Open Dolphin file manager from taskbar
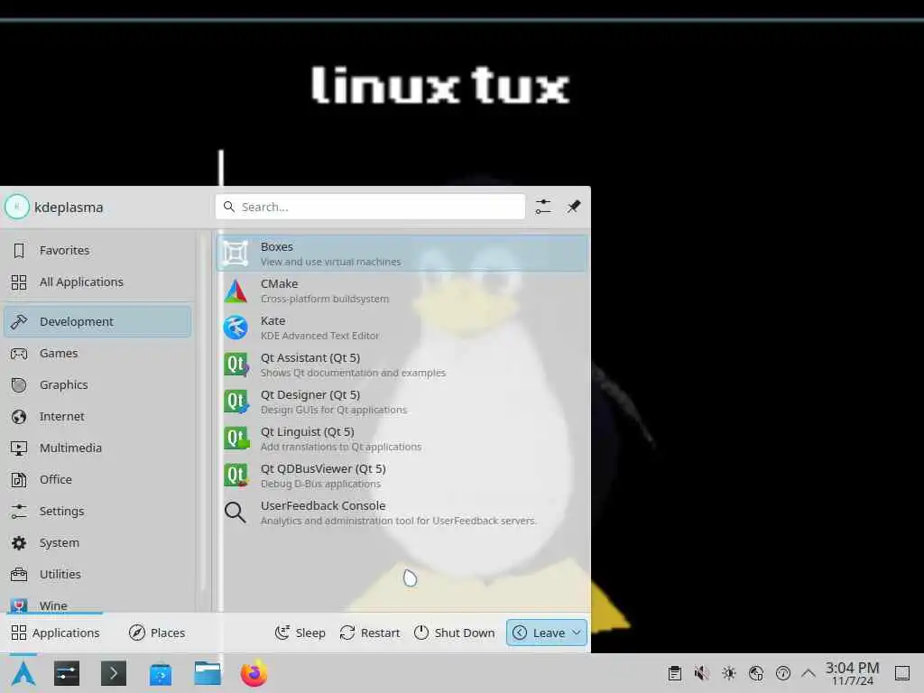This screenshot has height=693, width=924. (x=208, y=673)
